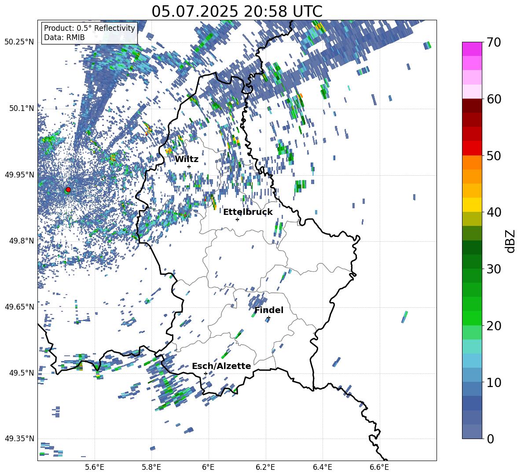This screenshot has height=476, width=521.
Task: Pick the olive colorbar segment below 40
Action: [472, 219]
